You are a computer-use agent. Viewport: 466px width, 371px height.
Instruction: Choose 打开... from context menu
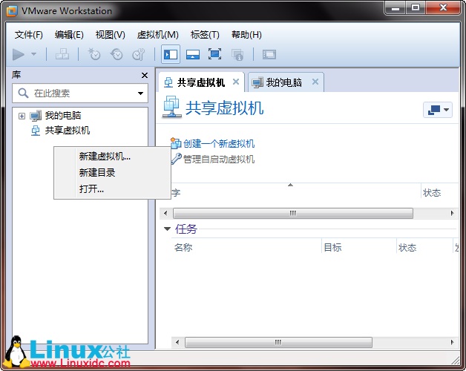112,188
